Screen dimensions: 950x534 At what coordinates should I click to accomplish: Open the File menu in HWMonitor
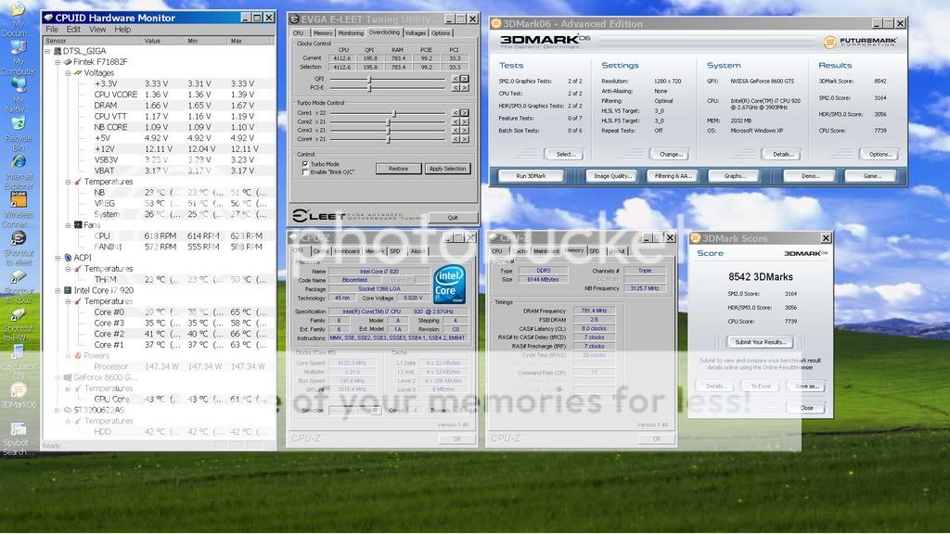click(52, 29)
